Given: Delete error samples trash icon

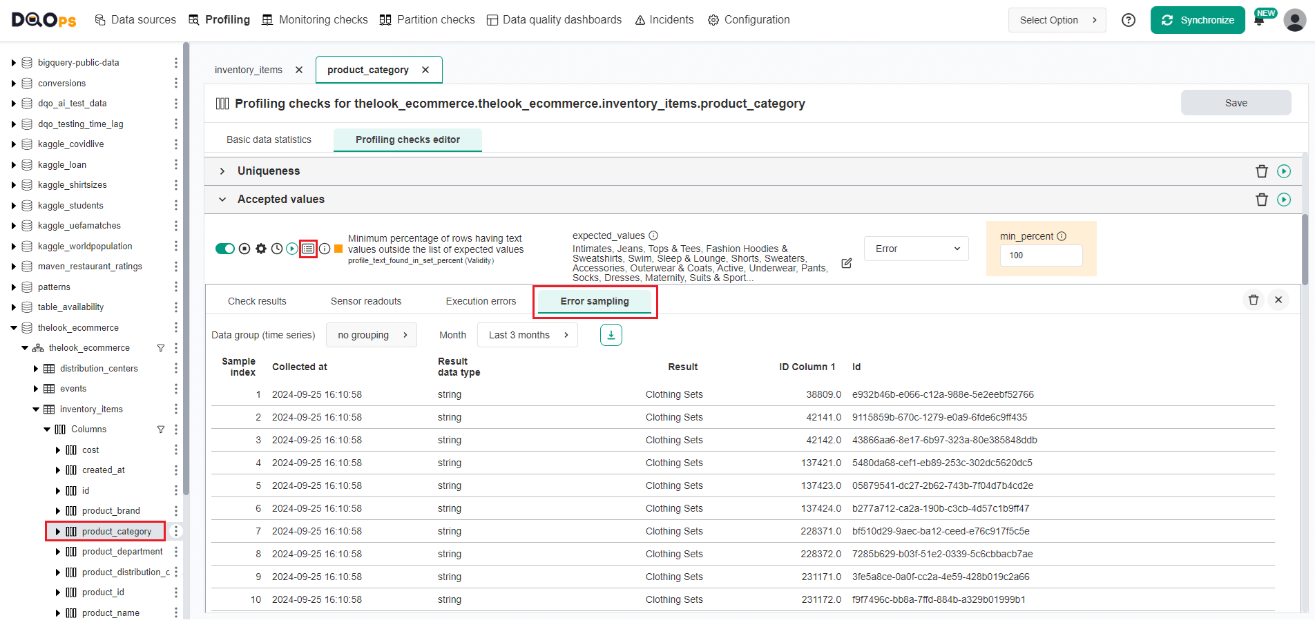Looking at the screenshot, I should point(1254,300).
